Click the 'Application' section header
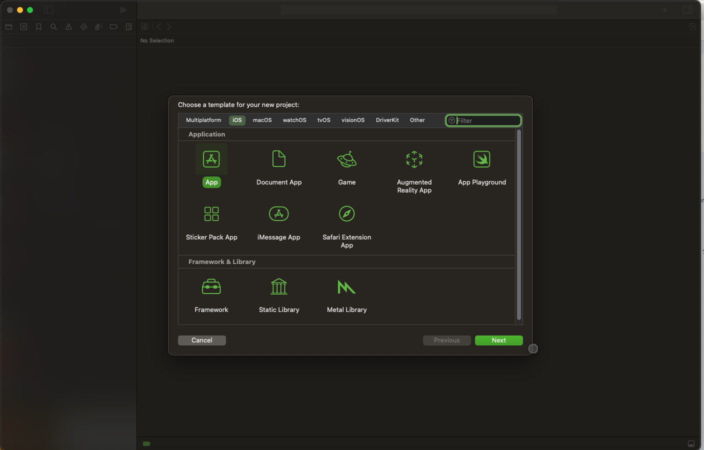The height and width of the screenshot is (450, 704). pos(207,134)
